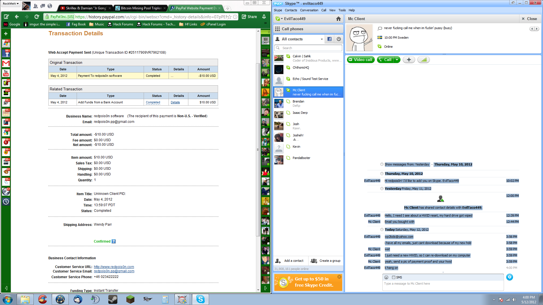Check call quality signal bars icon
Viewport: 543px width, 305px height.
424,60
